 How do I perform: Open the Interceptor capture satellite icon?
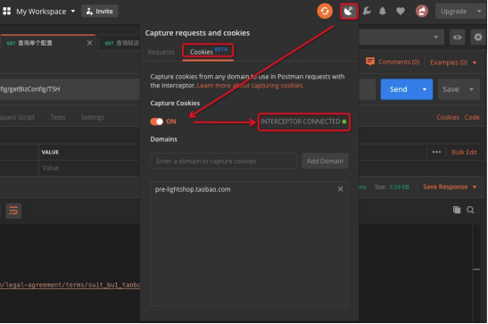(349, 12)
